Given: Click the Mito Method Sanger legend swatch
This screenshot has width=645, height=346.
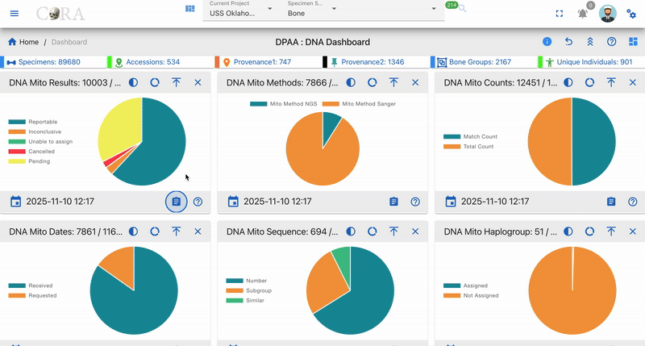Looking at the screenshot, I should [x=331, y=104].
